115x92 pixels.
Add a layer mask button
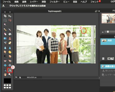tap(109, 59)
